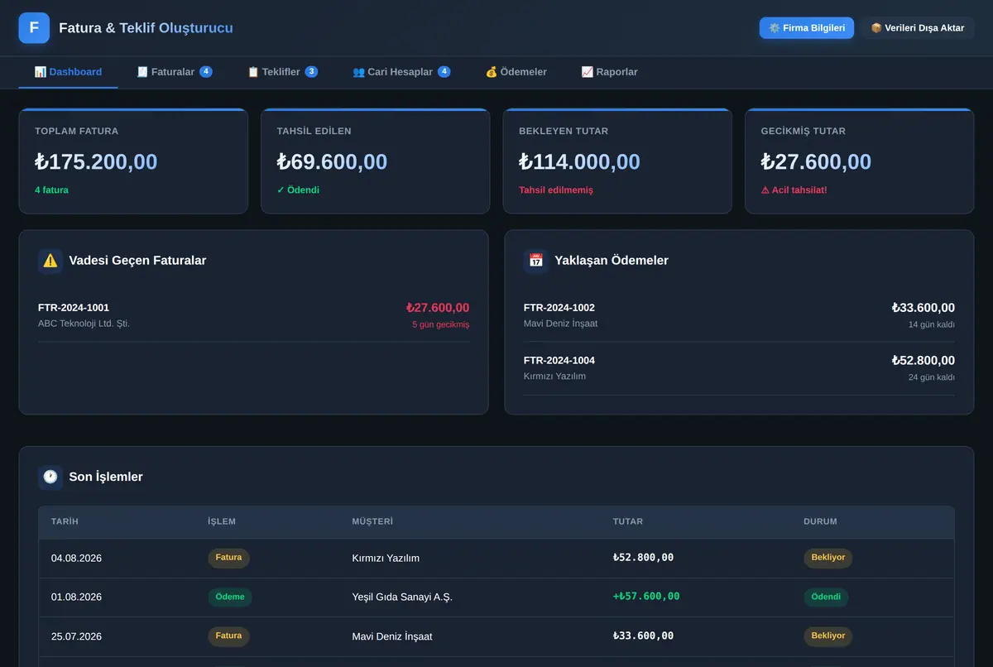Click the upcoming invoice FTR-2024-1004
Viewport: 993px width, 667px height.
coord(559,361)
